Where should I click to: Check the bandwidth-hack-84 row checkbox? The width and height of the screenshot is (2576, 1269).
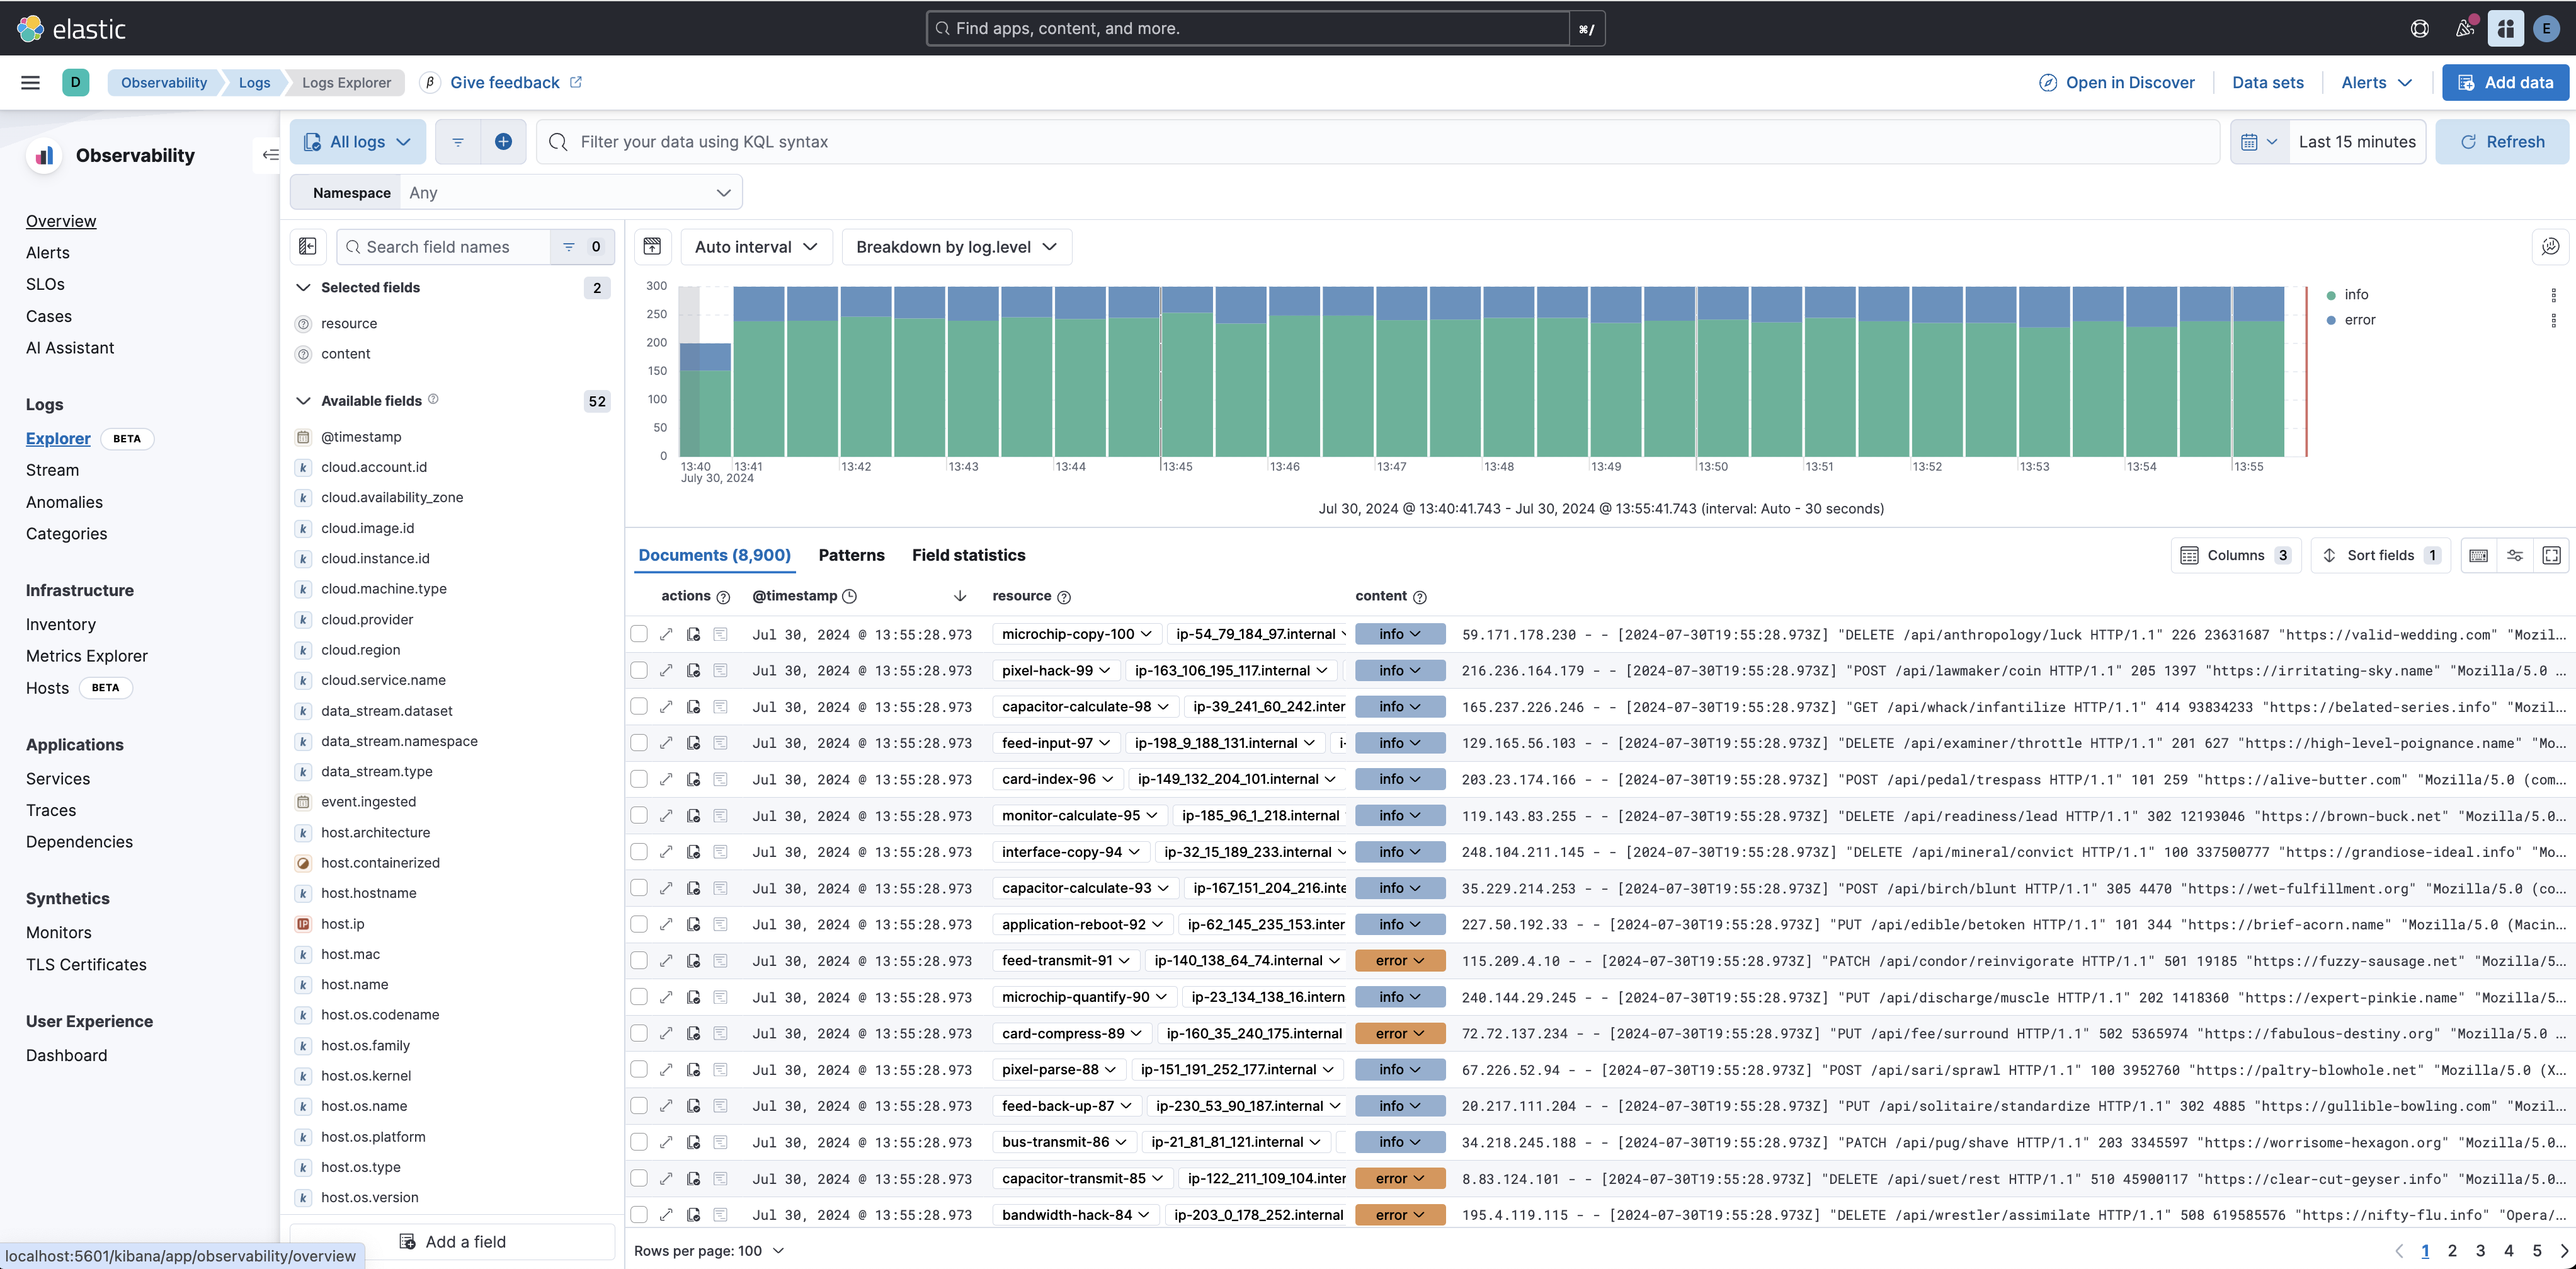639,1215
